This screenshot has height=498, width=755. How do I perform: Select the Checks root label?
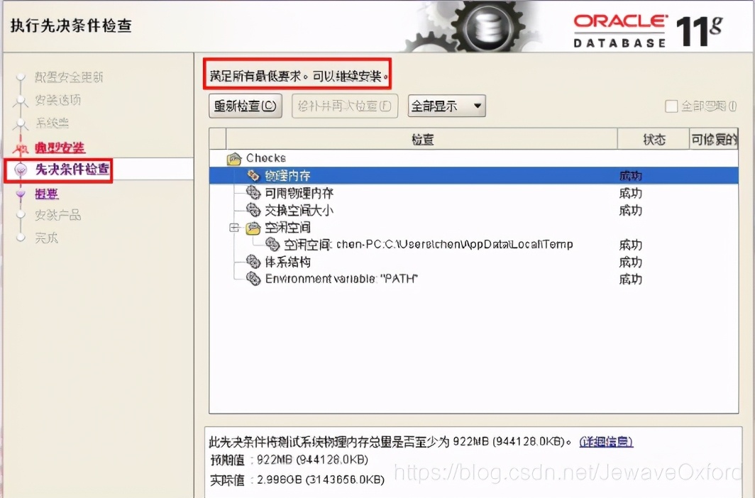266,157
